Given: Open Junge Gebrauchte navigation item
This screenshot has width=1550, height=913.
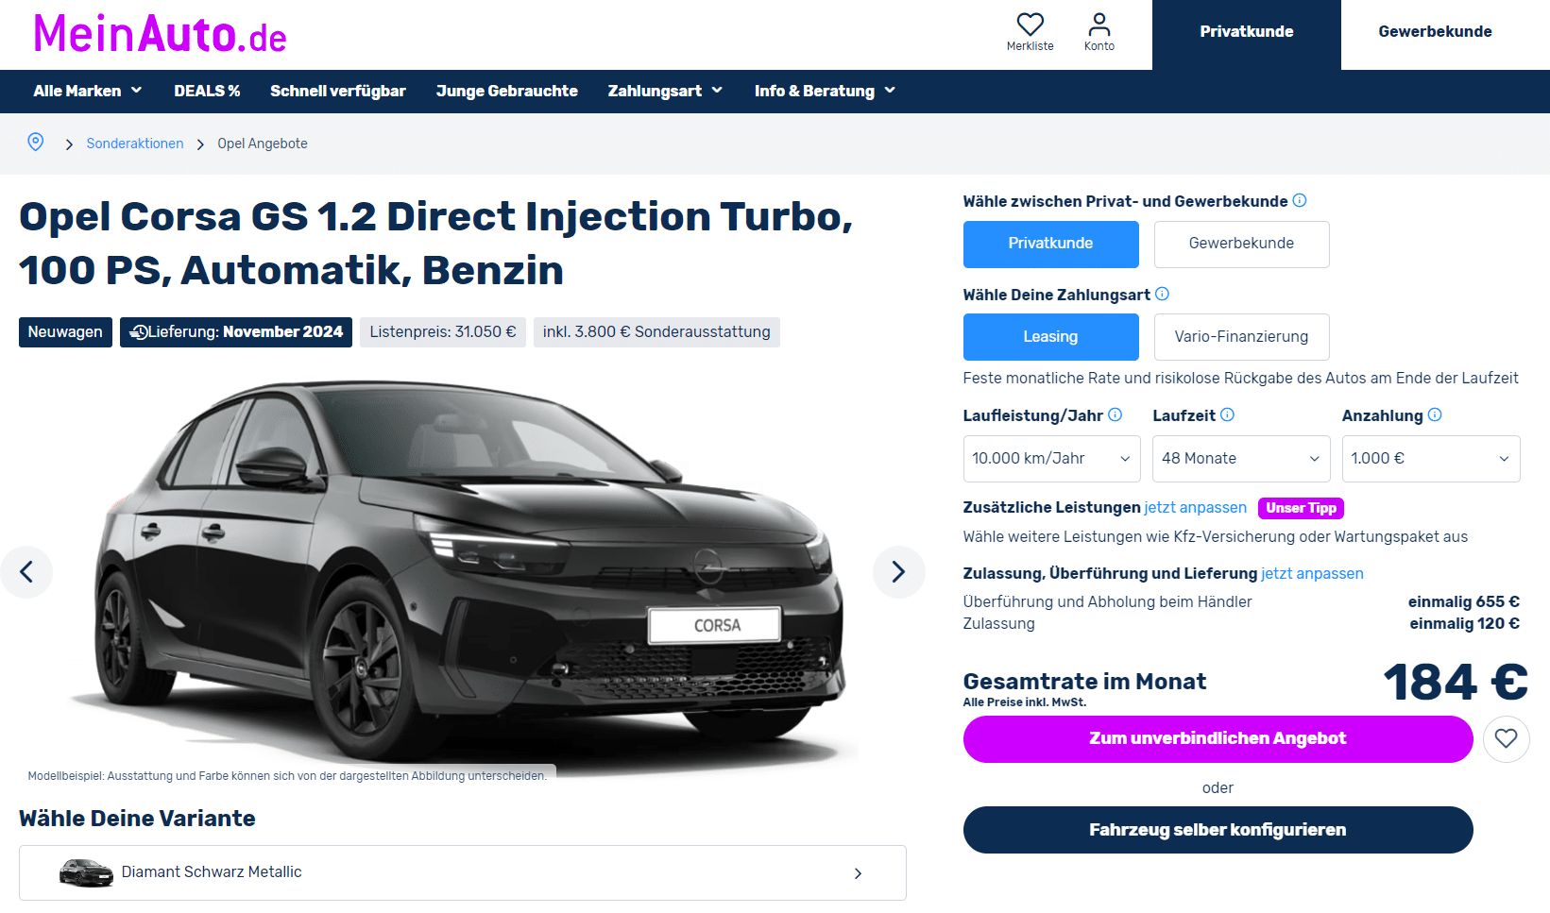Looking at the screenshot, I should point(507,91).
